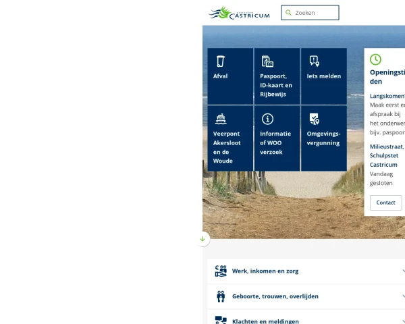Click the Omgevingsvergunning permit icon
Viewport: 405px width, 324px height.
tap(315, 119)
